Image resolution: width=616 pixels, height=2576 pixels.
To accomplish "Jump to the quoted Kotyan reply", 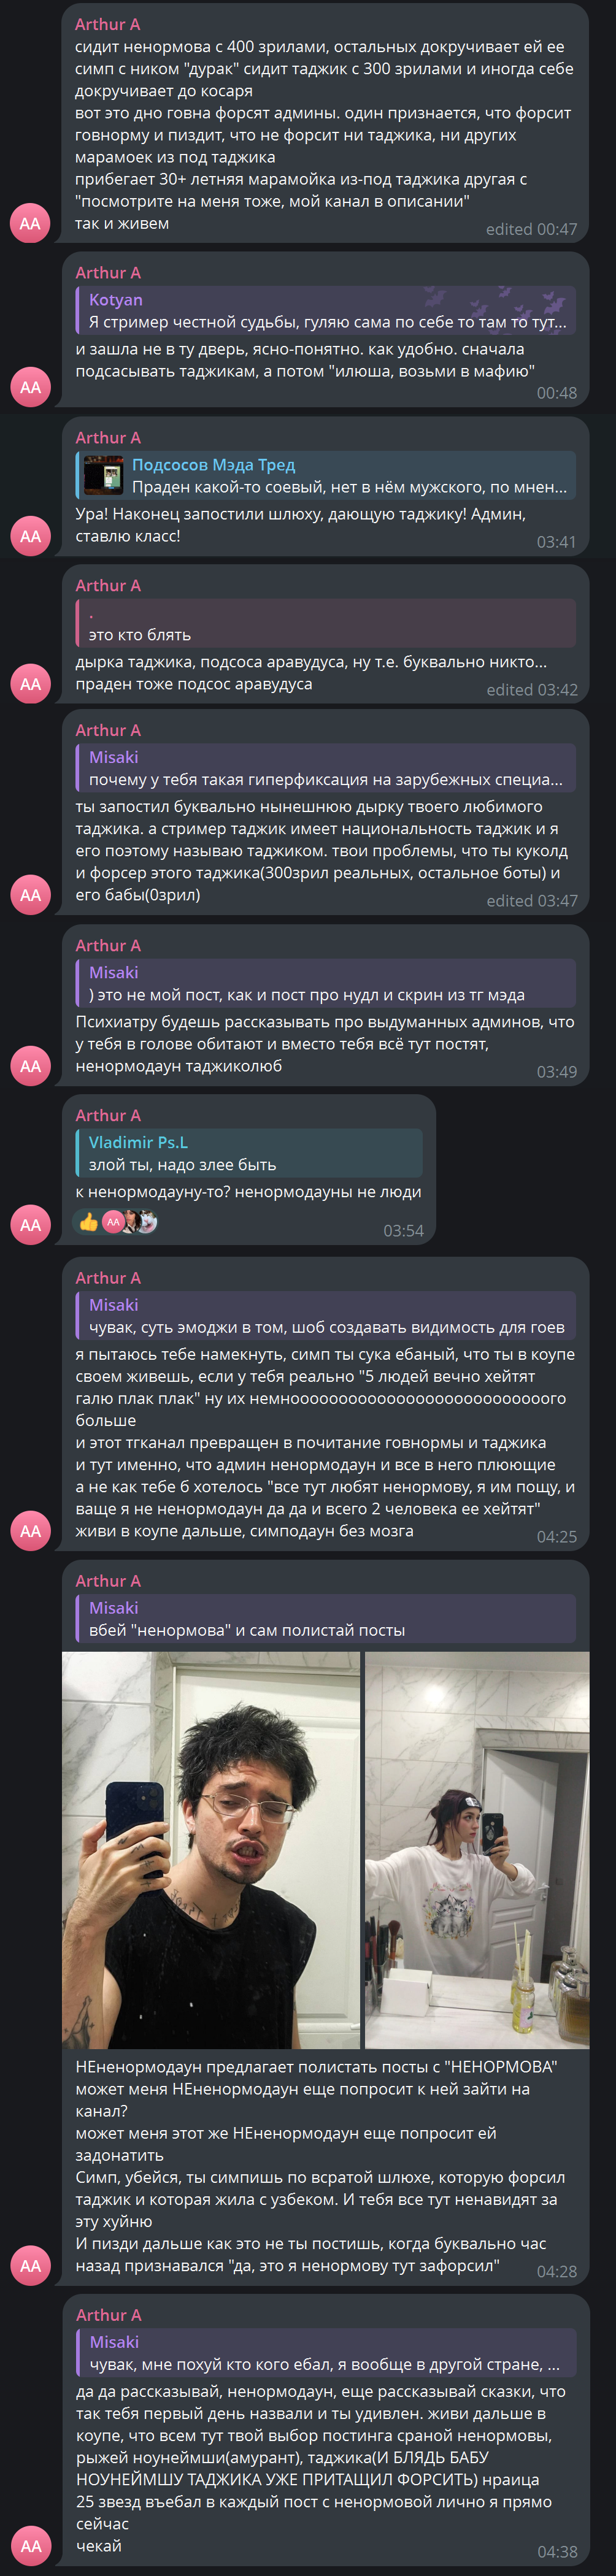I will (325, 311).
